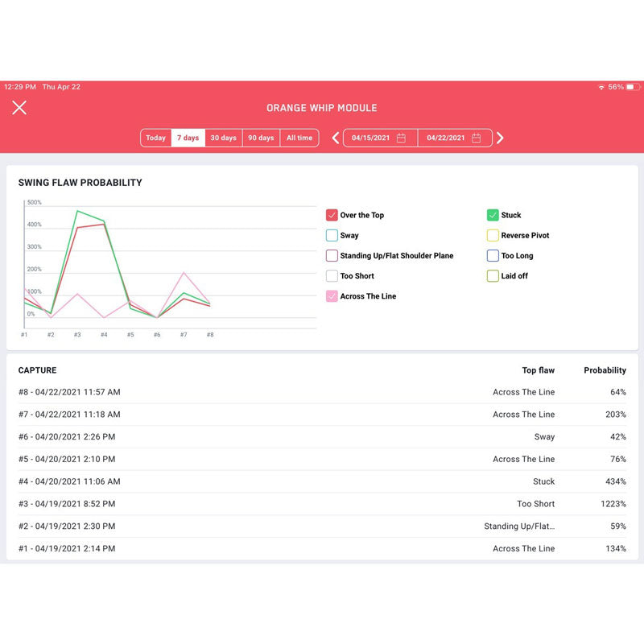
Task: Switch to 30 days range
Action: (x=224, y=138)
